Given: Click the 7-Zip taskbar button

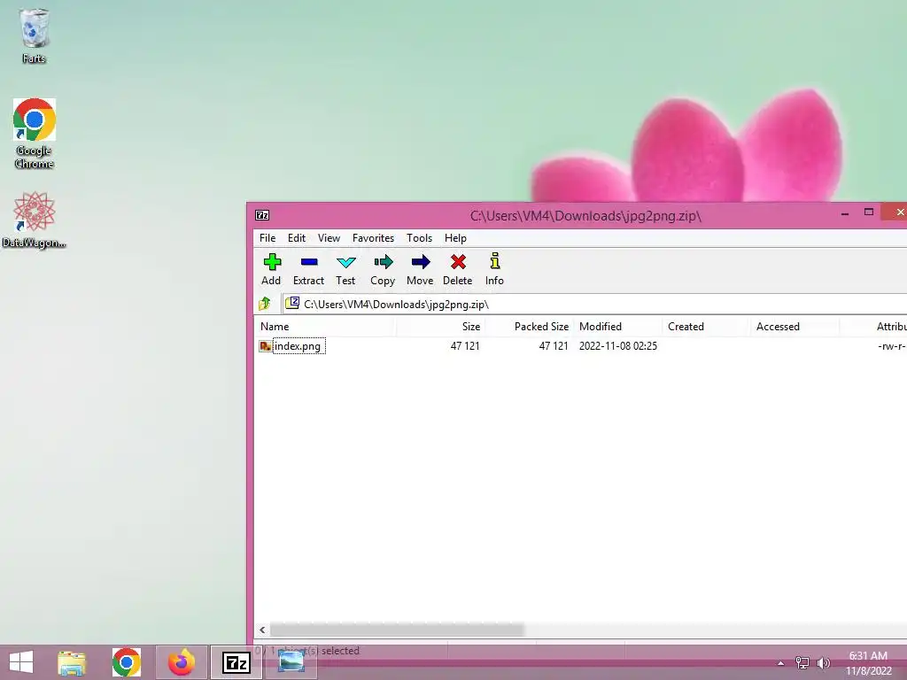Looking at the screenshot, I should coord(236,662).
